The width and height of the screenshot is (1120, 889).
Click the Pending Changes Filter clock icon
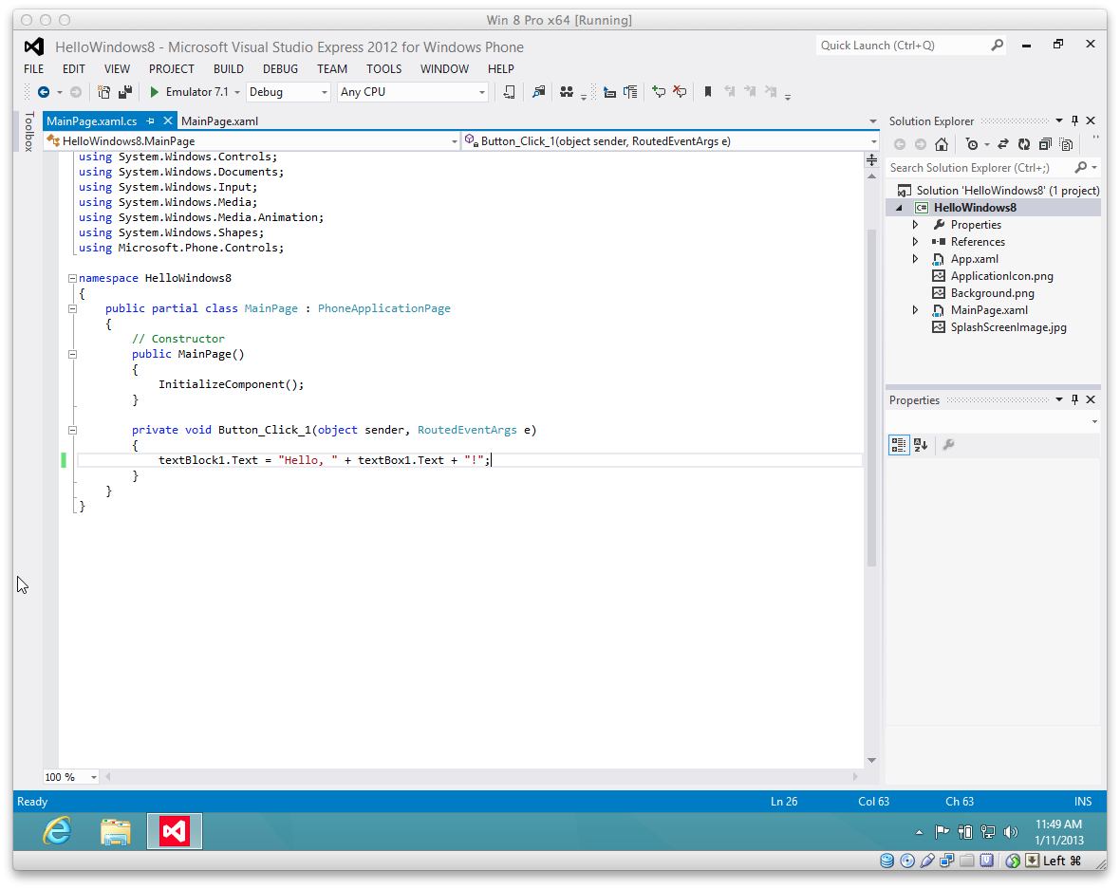click(971, 144)
